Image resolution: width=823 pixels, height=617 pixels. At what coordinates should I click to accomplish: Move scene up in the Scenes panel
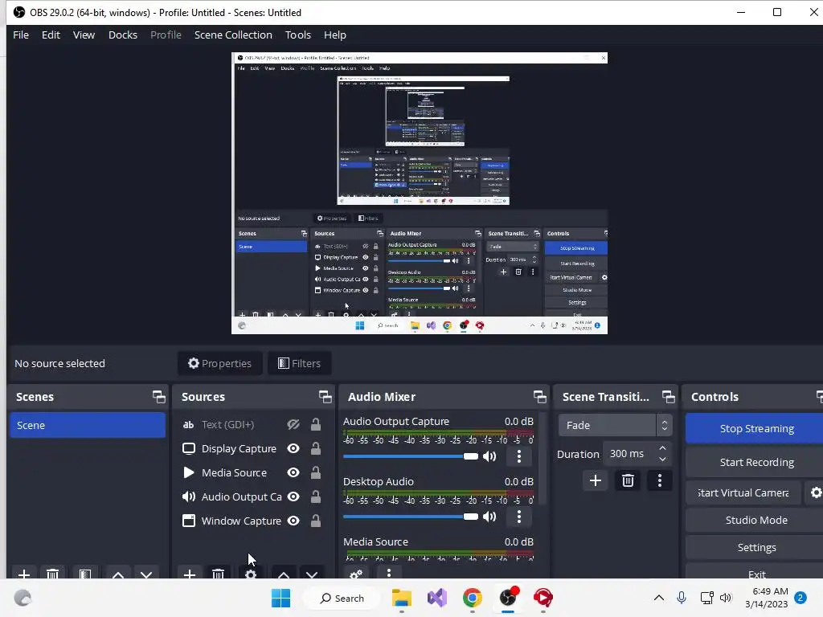tap(118, 574)
